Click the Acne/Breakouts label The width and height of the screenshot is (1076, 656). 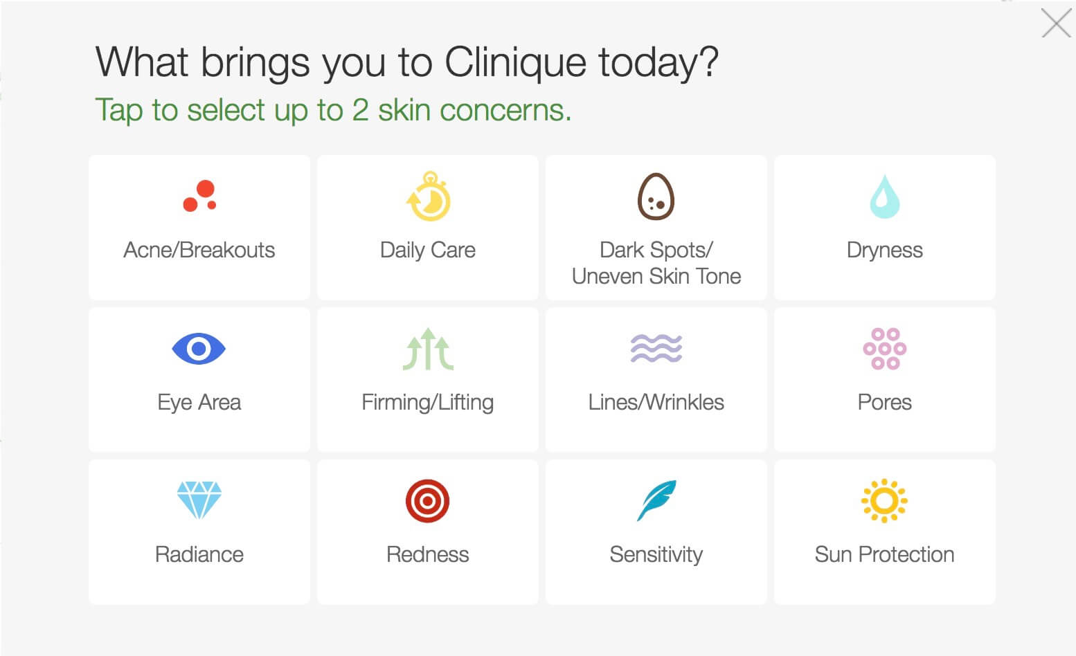tap(199, 250)
